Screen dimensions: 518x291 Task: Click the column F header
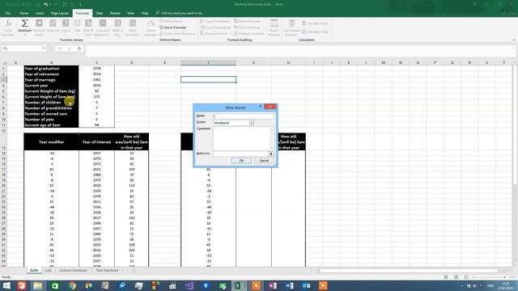(x=208, y=62)
